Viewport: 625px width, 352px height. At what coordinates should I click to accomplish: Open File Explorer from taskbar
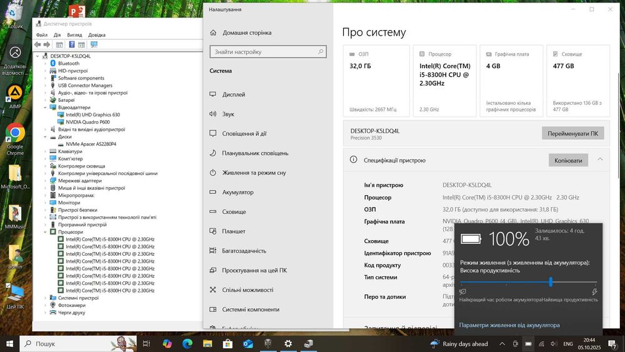tap(207, 344)
